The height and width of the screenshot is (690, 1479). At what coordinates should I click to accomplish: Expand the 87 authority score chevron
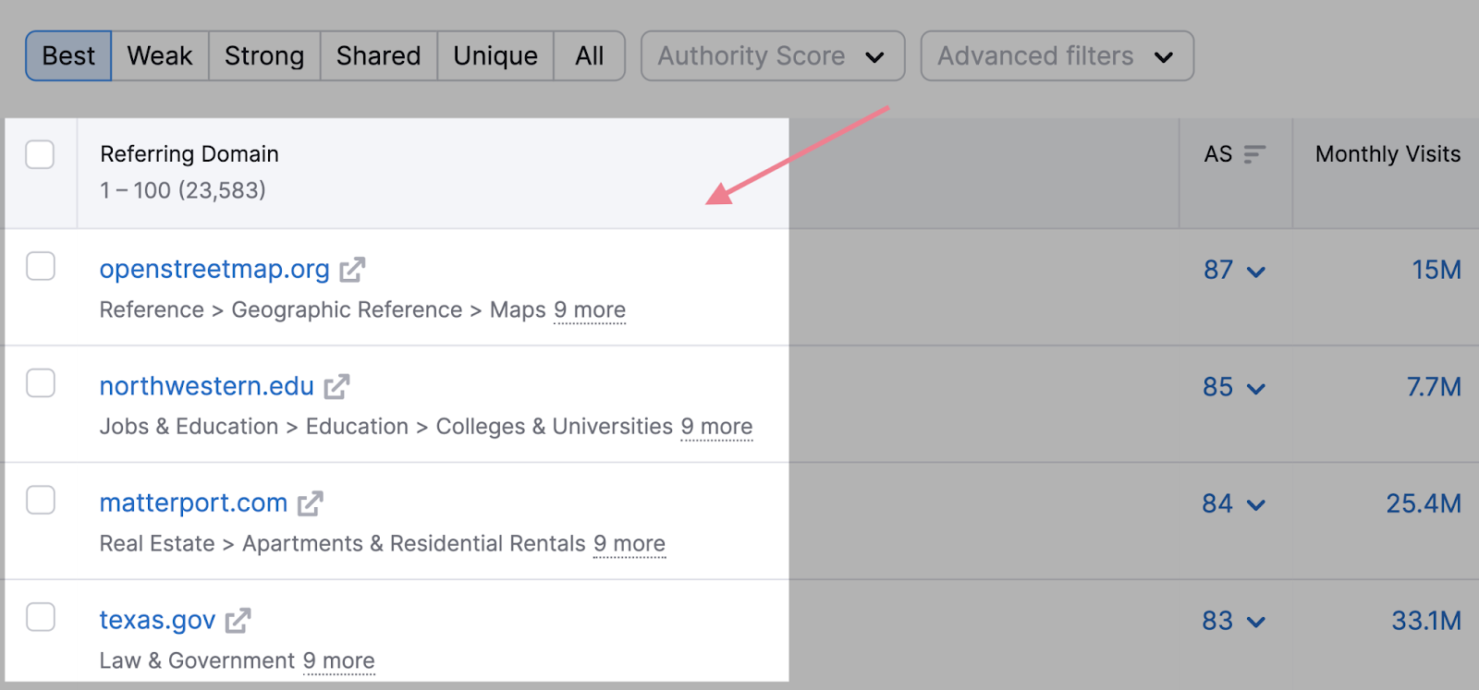pyautogui.click(x=1255, y=272)
